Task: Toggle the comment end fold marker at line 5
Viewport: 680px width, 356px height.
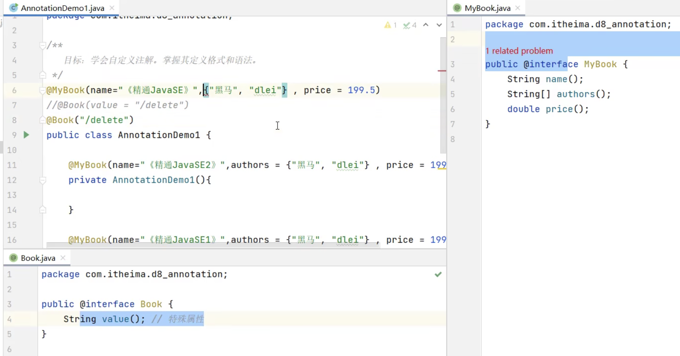Action: point(43,75)
